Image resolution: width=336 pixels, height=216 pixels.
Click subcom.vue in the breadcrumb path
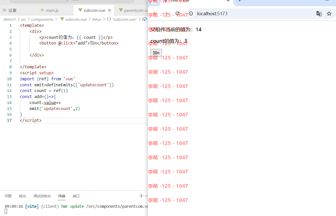click(x=76, y=19)
